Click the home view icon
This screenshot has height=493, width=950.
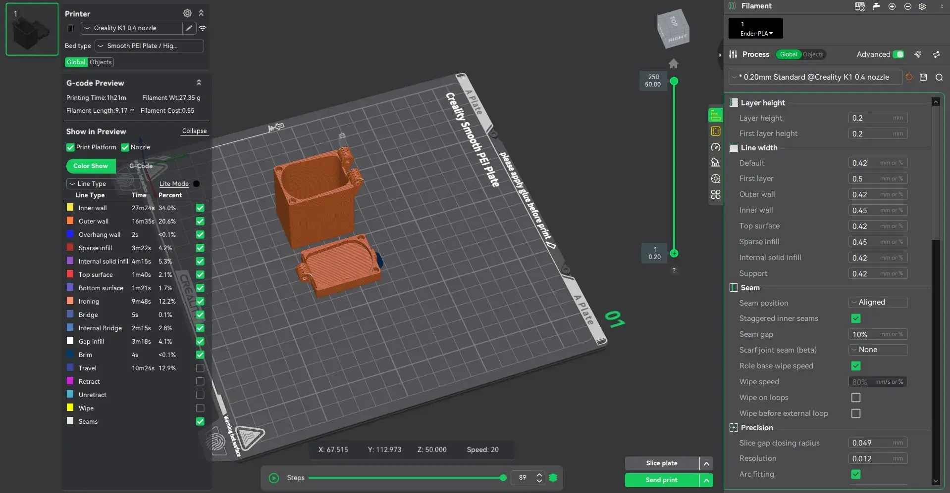(674, 63)
